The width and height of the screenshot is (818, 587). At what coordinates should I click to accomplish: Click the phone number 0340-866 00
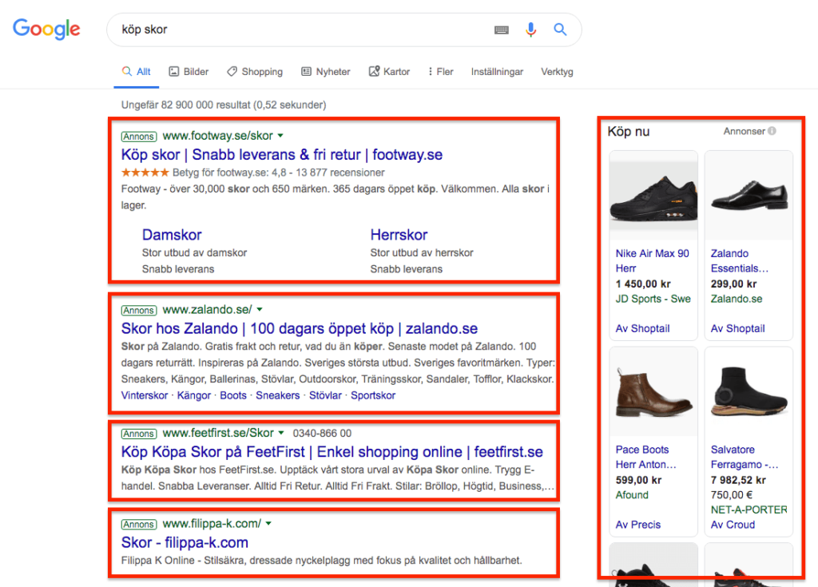(x=322, y=434)
